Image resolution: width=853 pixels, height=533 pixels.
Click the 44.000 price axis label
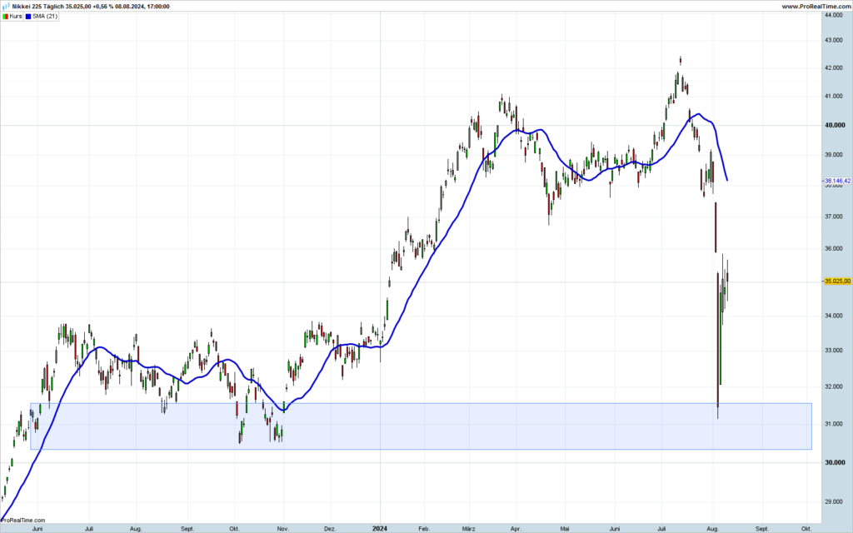coord(833,15)
